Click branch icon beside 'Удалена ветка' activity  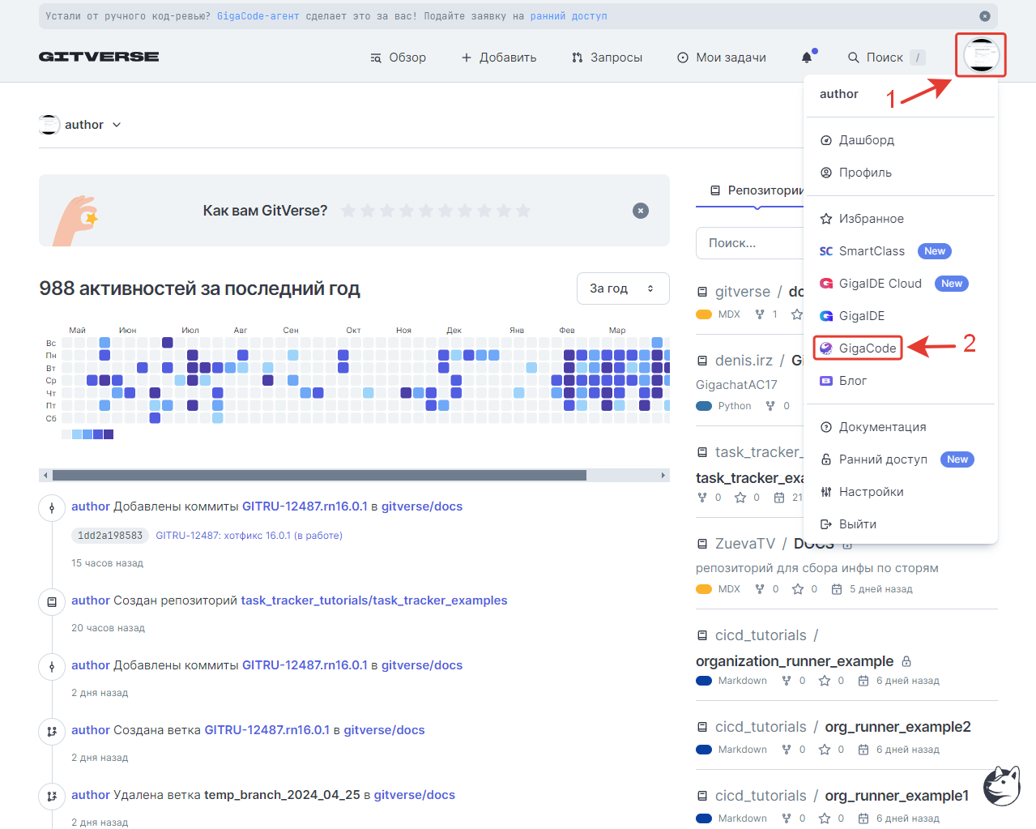52,797
